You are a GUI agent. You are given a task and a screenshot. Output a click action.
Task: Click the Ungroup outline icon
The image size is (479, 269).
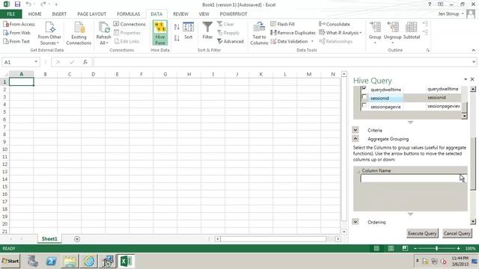392,28
